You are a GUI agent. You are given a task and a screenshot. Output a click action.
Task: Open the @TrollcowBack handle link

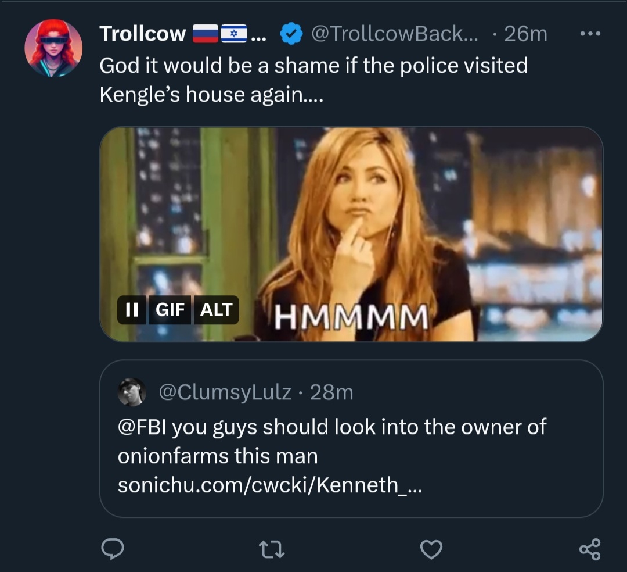tap(395, 34)
